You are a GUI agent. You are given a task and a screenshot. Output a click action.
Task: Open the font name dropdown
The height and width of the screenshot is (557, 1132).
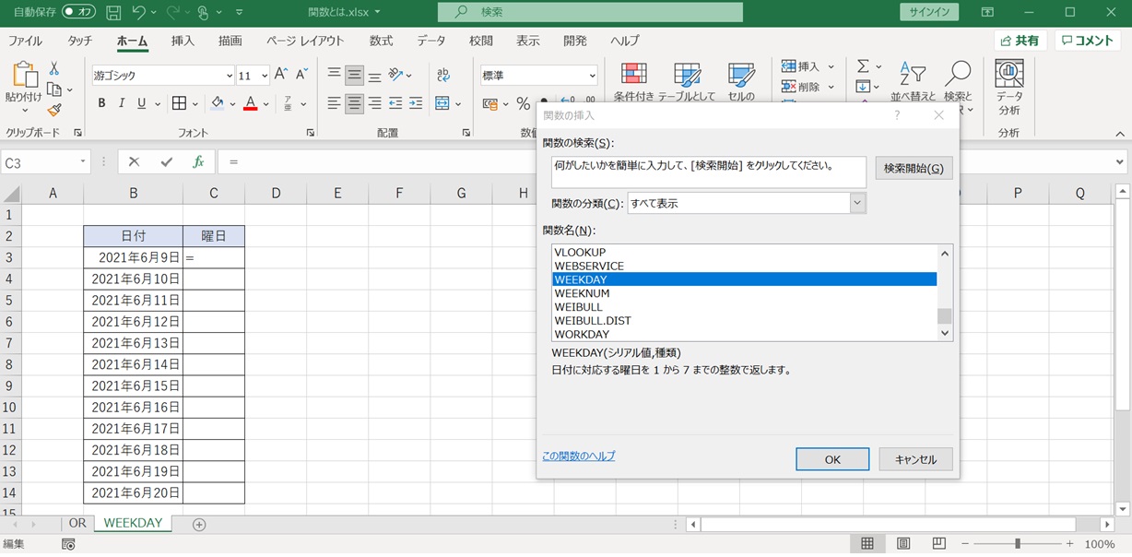229,76
